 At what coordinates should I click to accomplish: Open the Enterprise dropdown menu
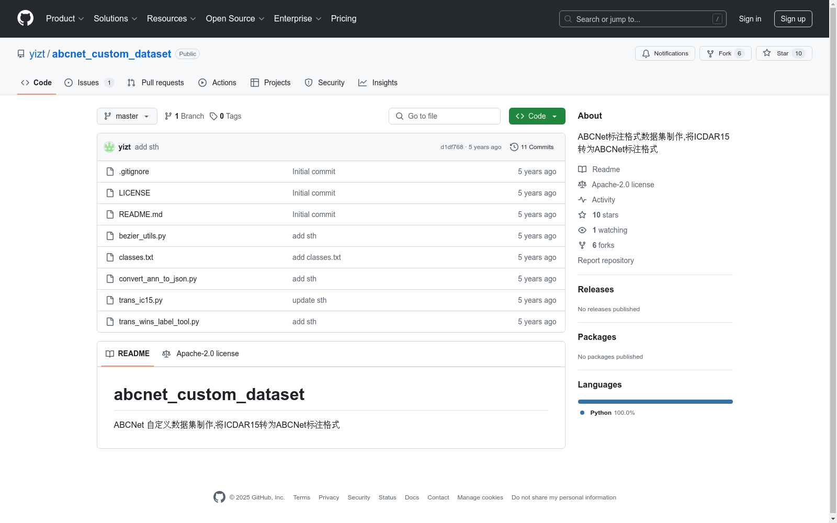click(298, 18)
